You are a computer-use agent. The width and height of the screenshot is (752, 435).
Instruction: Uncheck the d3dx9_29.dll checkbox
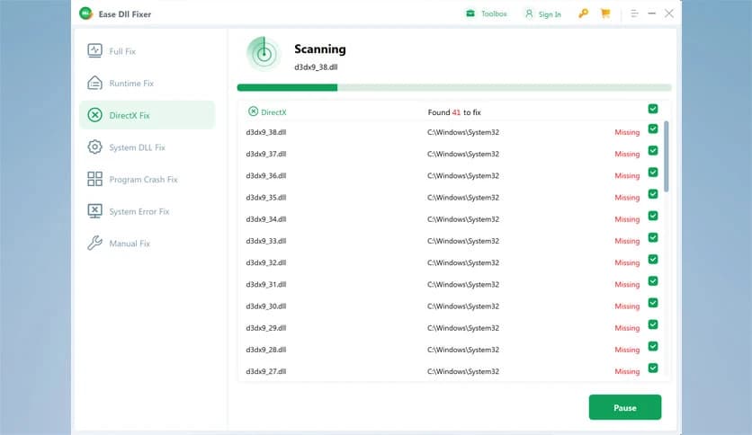[653, 324]
